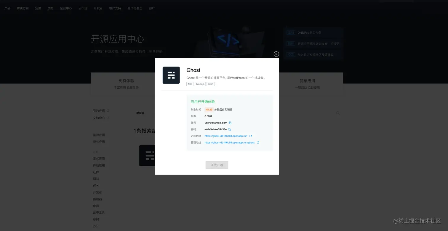The width and height of the screenshot is (448, 231).
Task: Click the Ghost app logo in the dialog
Action: pos(171,75)
